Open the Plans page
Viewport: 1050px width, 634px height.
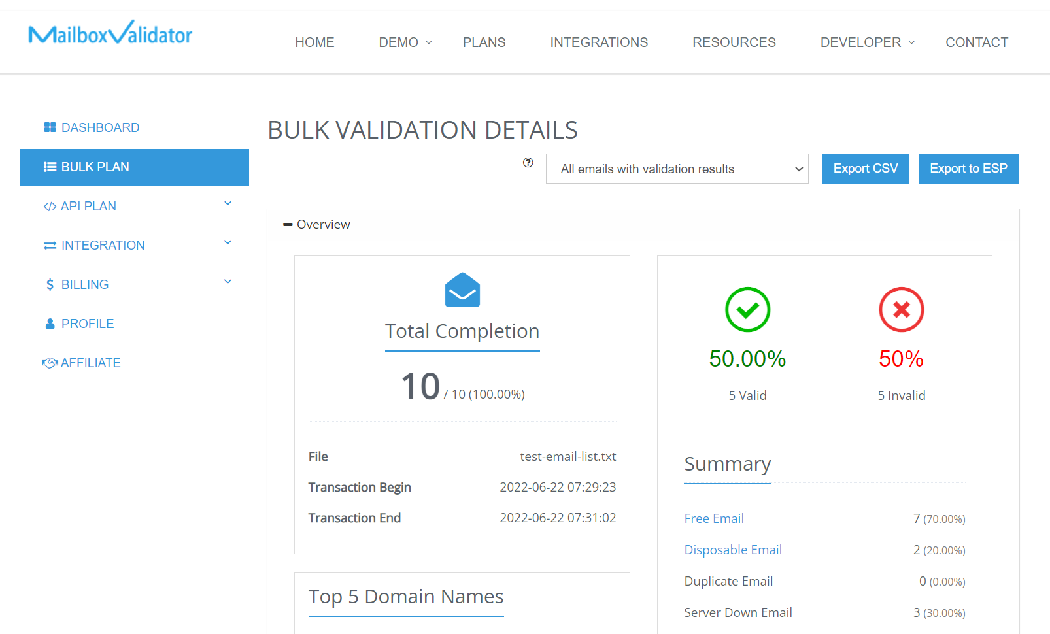(x=484, y=42)
